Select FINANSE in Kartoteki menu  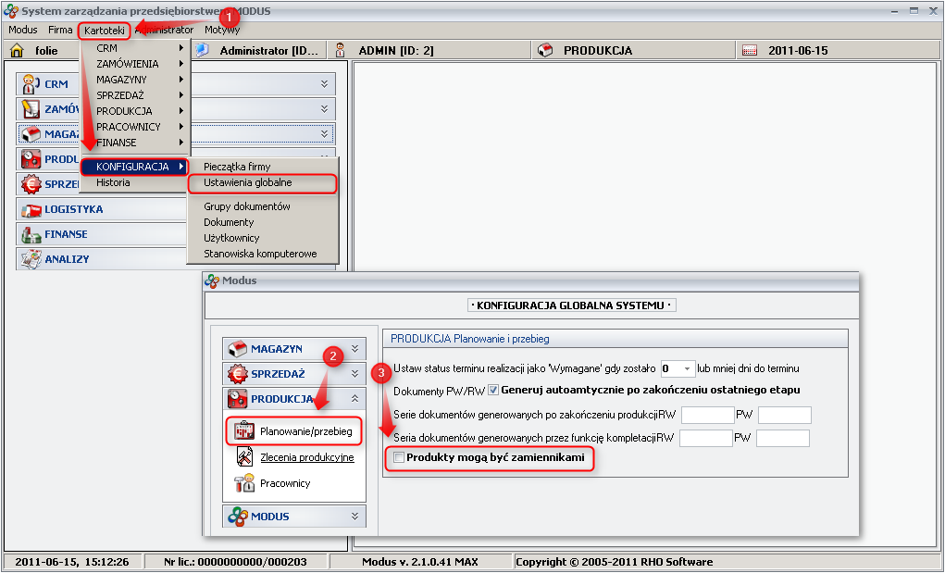pos(136,143)
